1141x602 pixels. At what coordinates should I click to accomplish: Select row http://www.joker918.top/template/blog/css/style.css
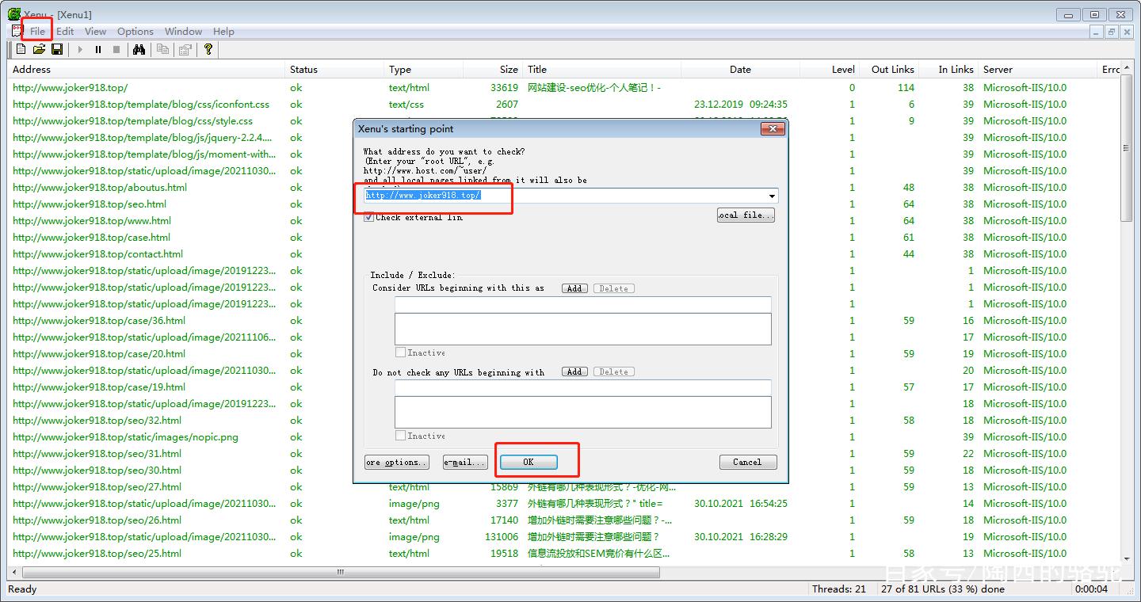tap(132, 121)
